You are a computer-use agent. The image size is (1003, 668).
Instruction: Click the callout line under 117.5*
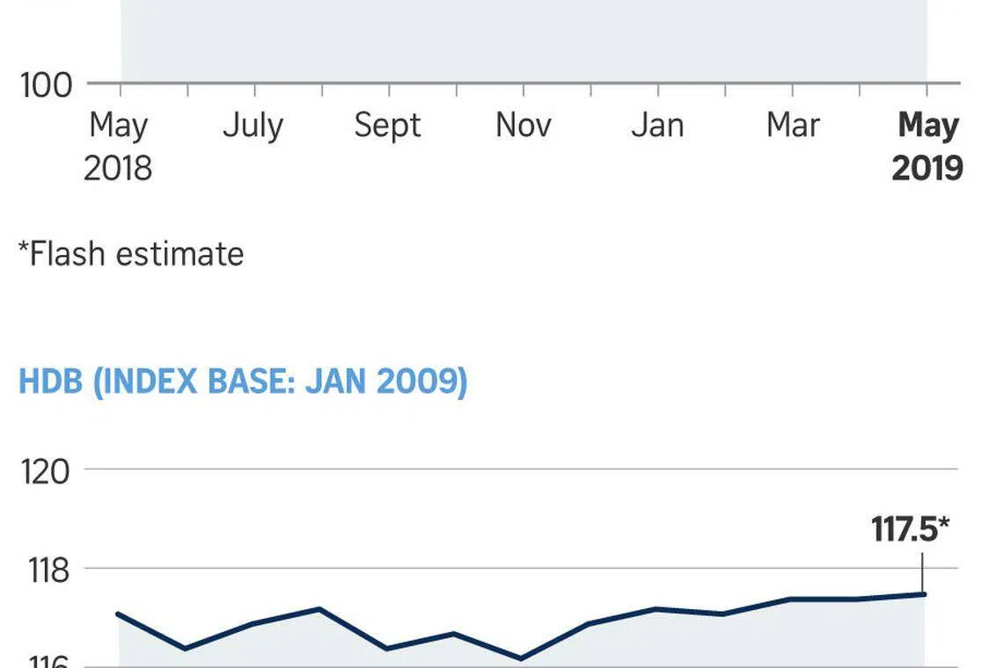coord(923,571)
